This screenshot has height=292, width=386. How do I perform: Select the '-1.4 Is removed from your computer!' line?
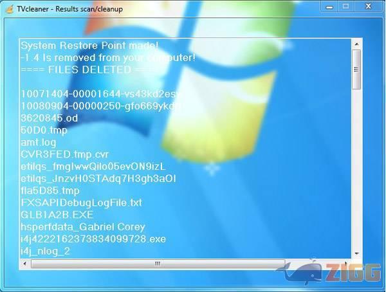click(108, 58)
